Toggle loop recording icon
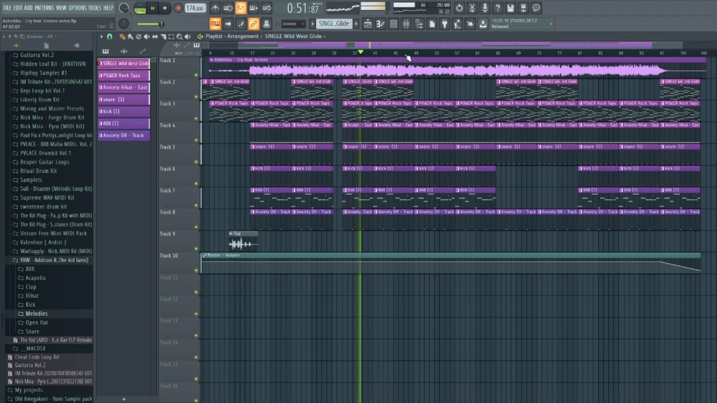Image resolution: width=717 pixels, height=403 pixels. click(267, 8)
